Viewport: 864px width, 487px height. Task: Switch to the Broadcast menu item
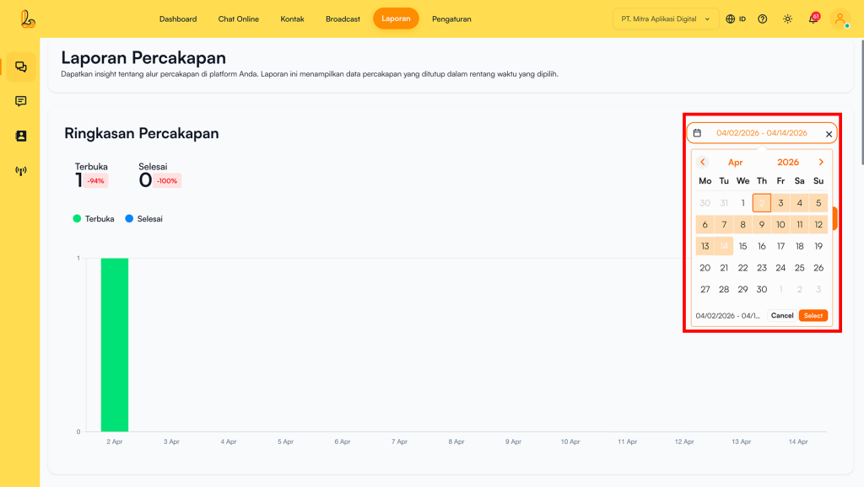click(343, 19)
